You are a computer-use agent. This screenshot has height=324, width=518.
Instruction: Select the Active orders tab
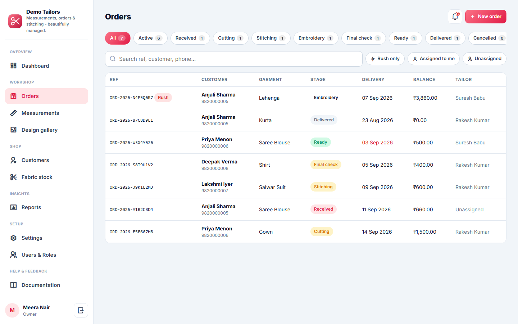pos(150,38)
